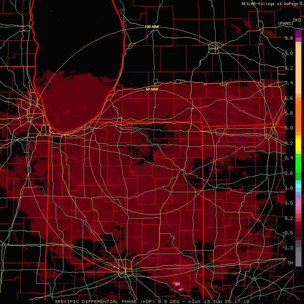Pick the cyan color bar segment
Viewport: 304px width, 304px height.
tap(298, 186)
